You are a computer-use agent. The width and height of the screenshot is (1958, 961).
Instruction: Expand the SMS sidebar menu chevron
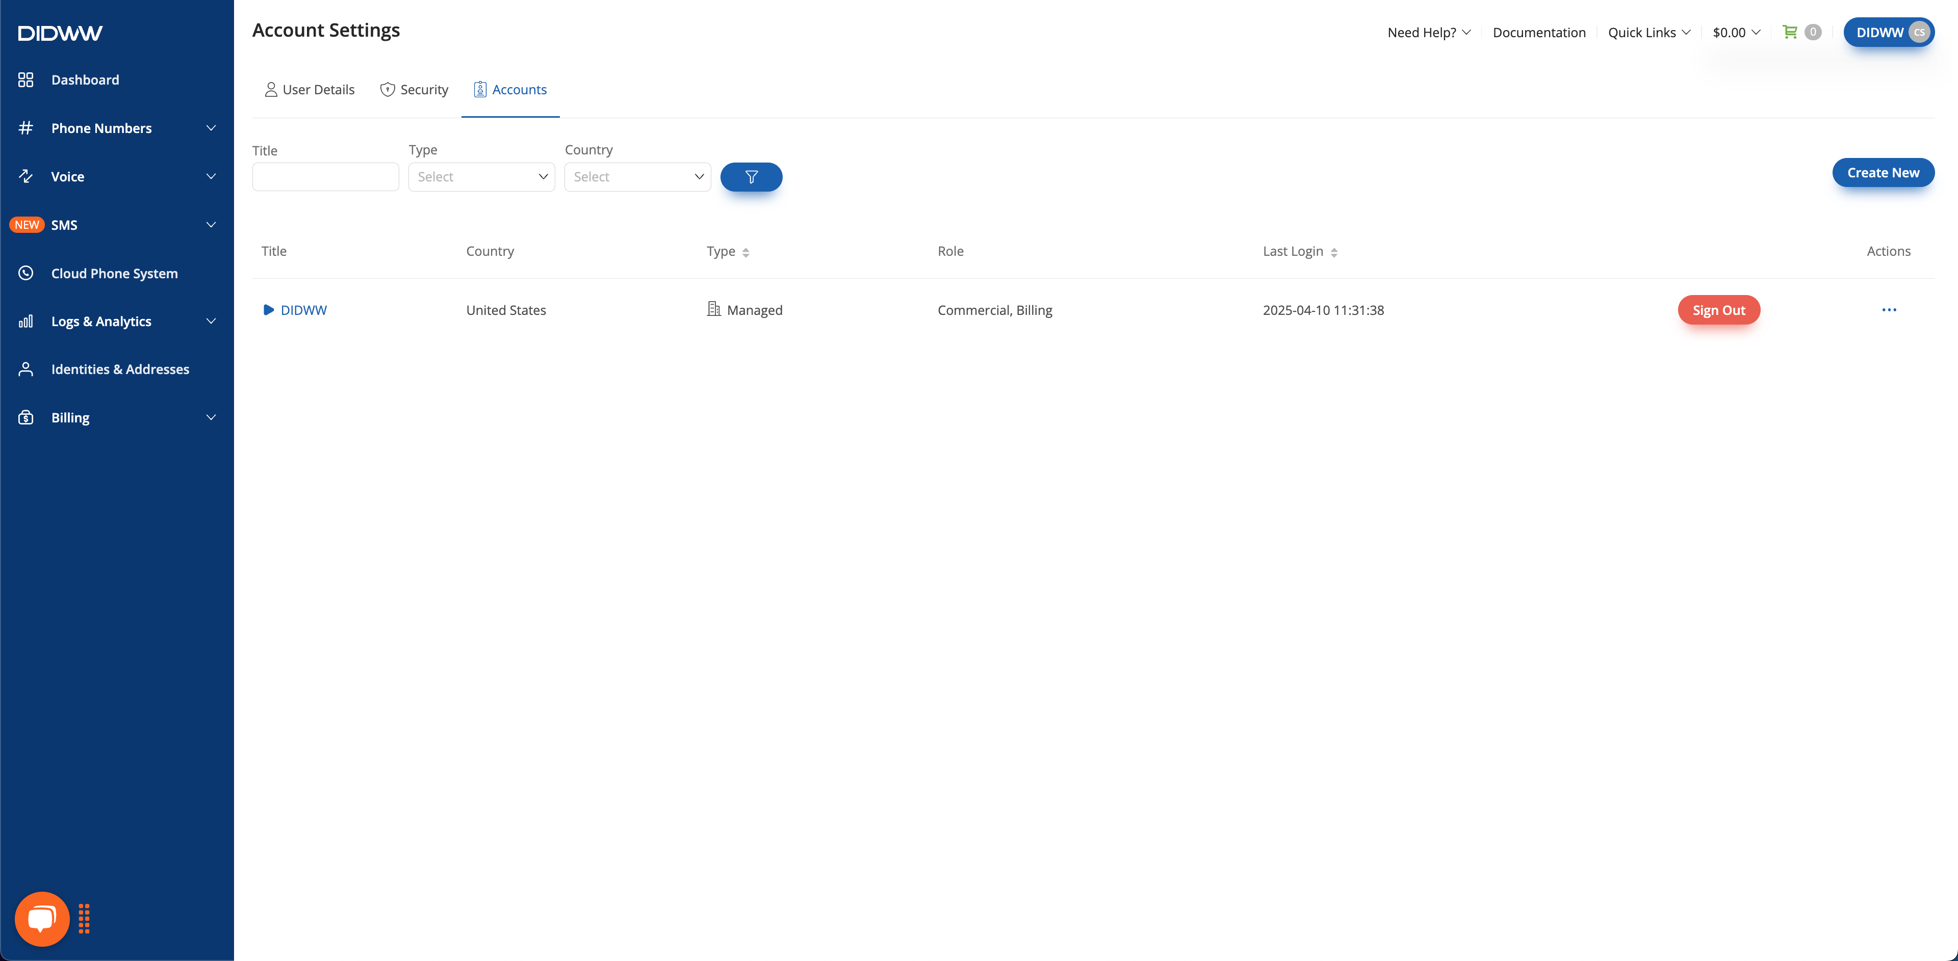click(211, 225)
